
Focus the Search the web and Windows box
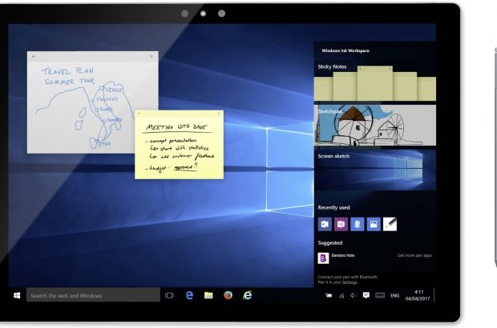click(x=93, y=295)
